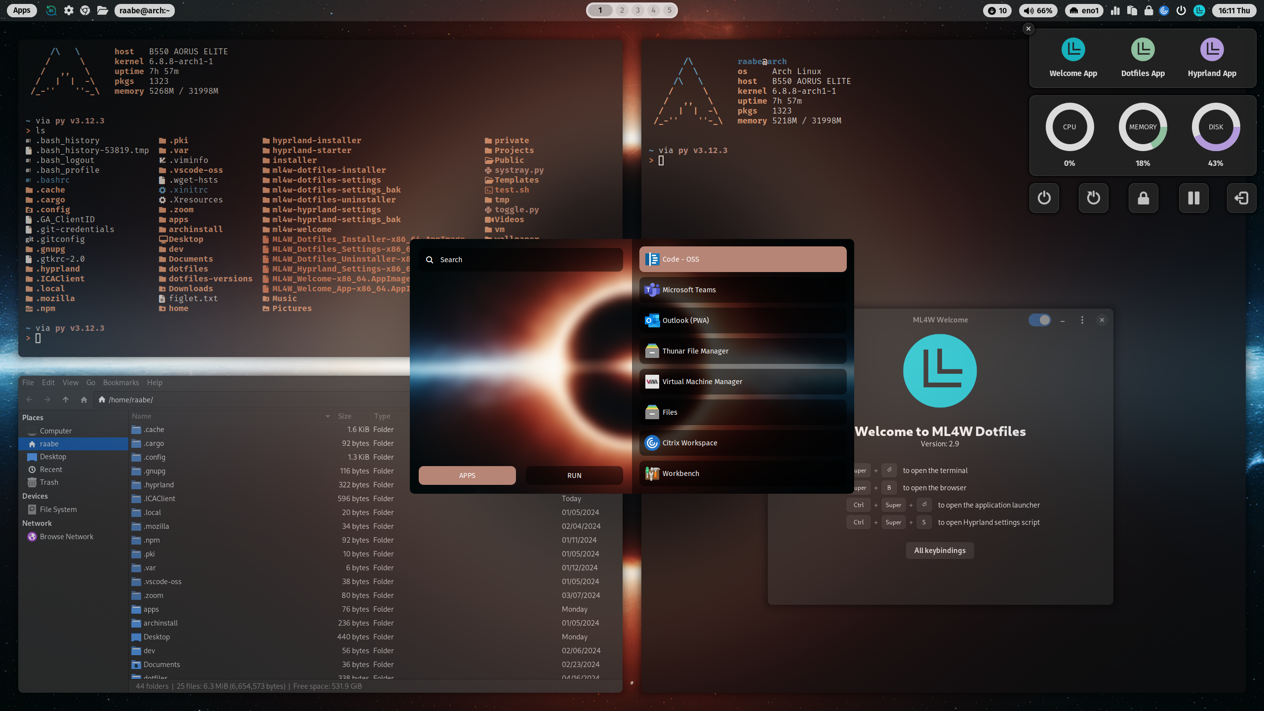Click the All keybindings button
This screenshot has width=1264, height=711.
[x=939, y=550]
